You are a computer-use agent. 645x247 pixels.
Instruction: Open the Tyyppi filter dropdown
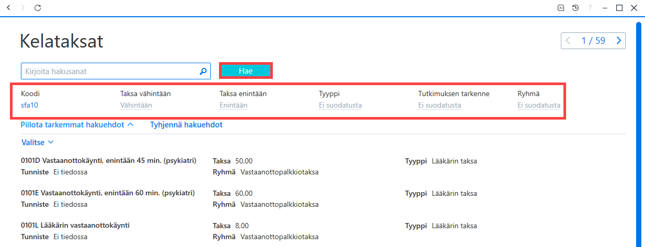tap(340, 105)
